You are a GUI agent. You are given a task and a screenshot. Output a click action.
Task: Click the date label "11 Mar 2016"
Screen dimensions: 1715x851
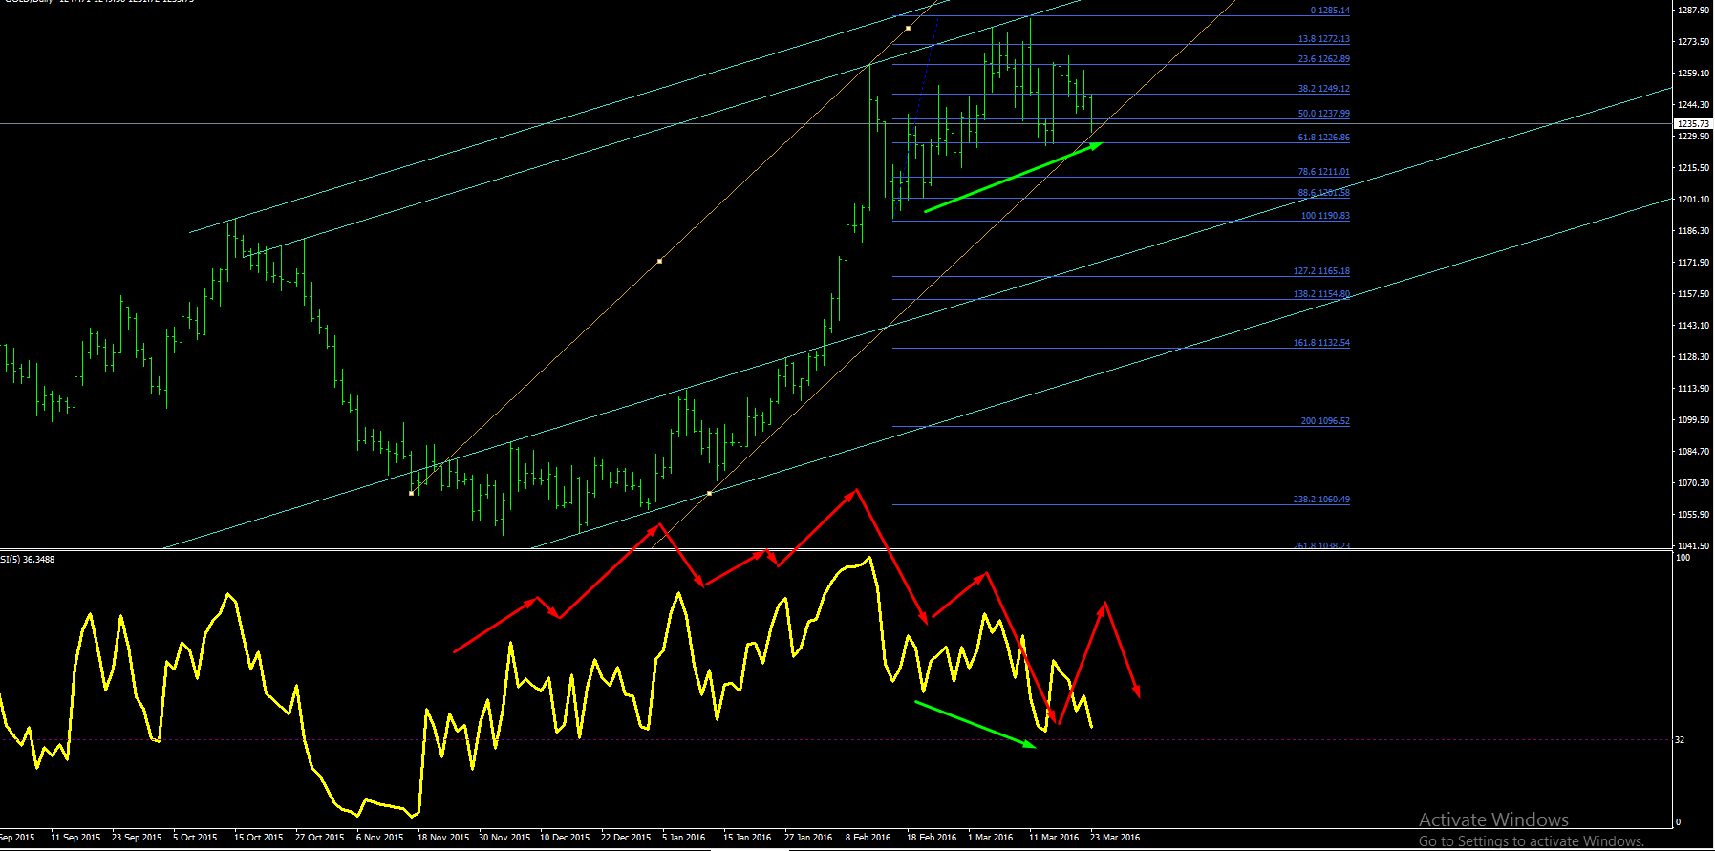(1054, 838)
